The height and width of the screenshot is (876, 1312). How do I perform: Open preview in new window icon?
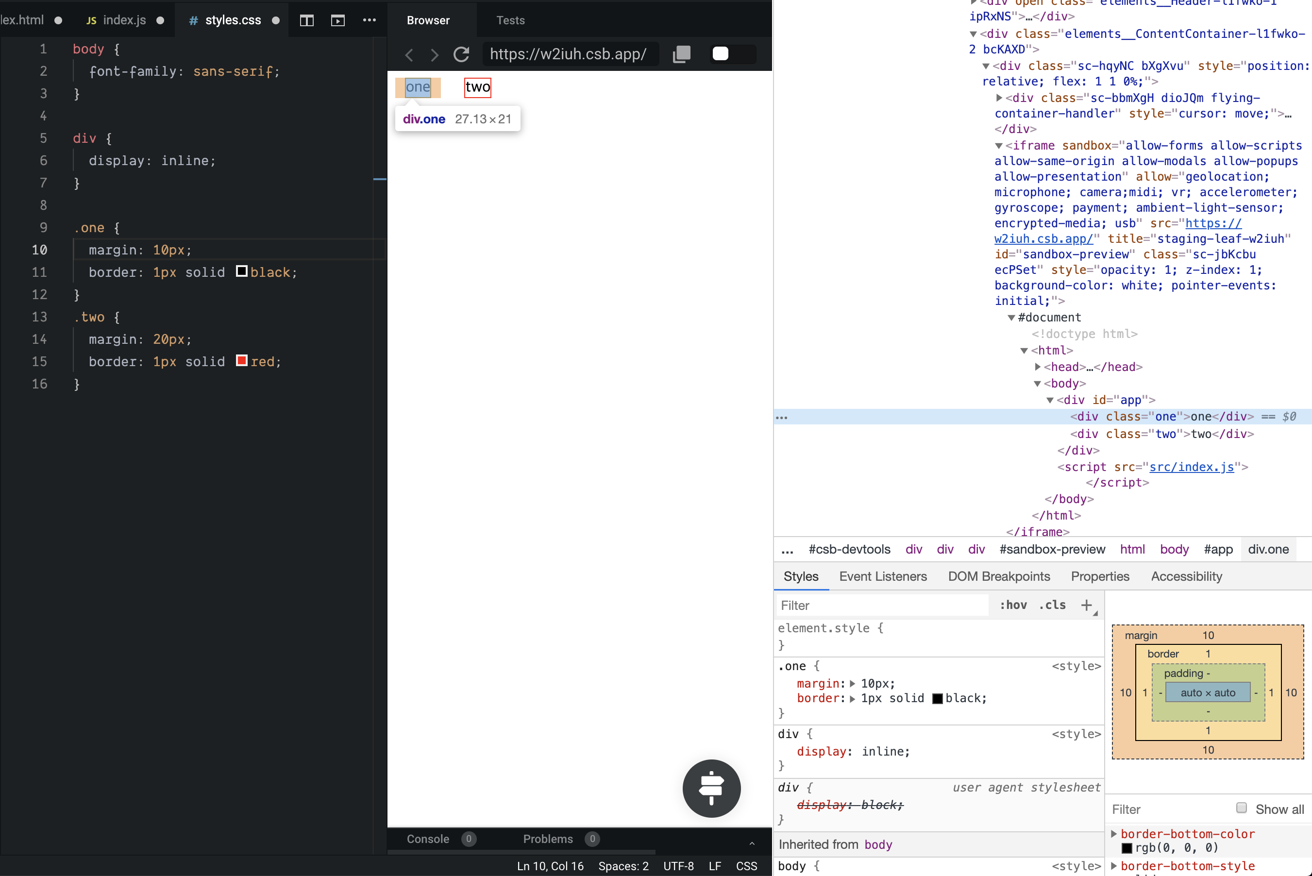tap(681, 54)
